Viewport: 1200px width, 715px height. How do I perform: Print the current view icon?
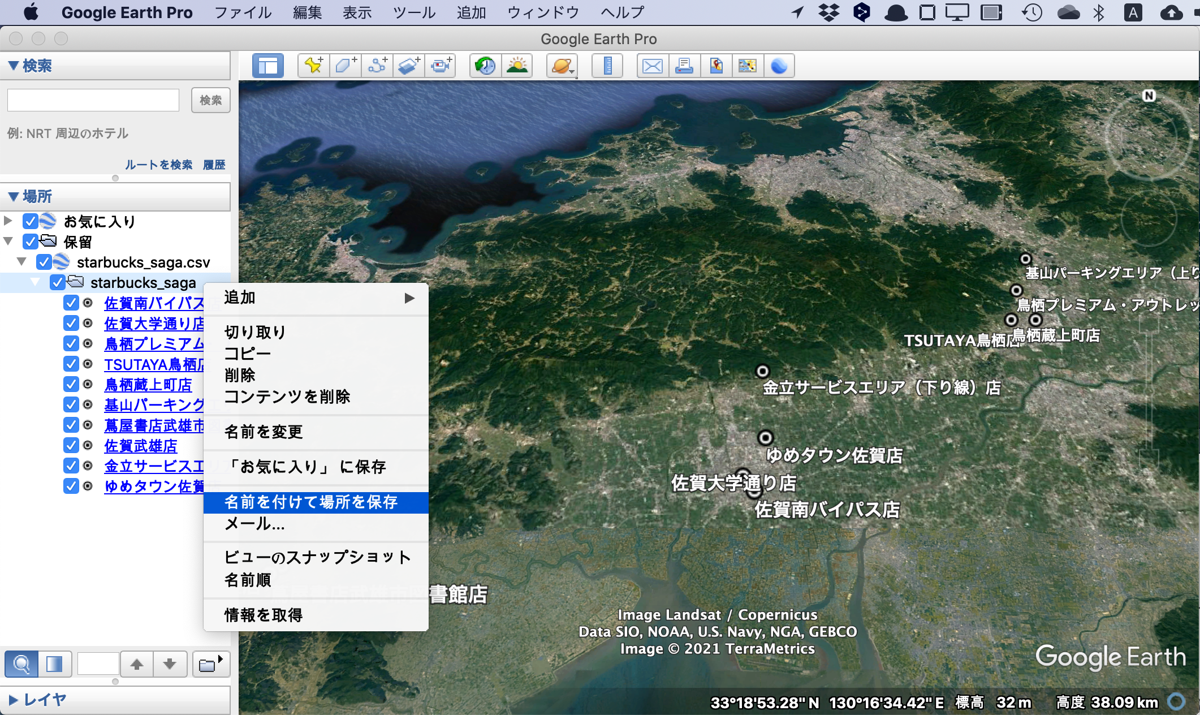coord(684,66)
